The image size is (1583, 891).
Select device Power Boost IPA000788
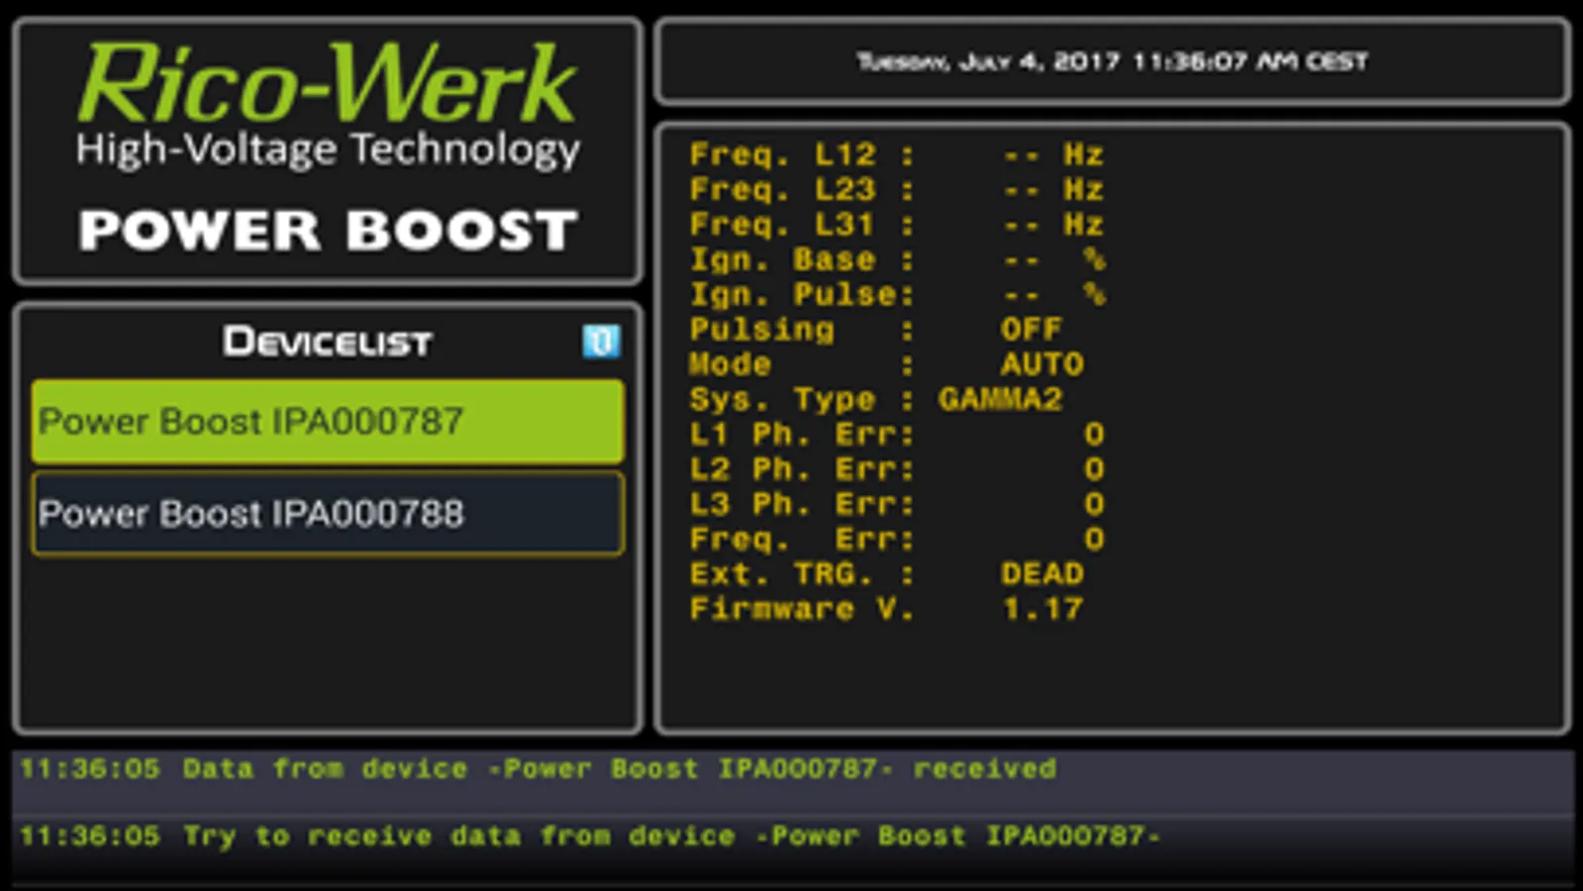328,513
